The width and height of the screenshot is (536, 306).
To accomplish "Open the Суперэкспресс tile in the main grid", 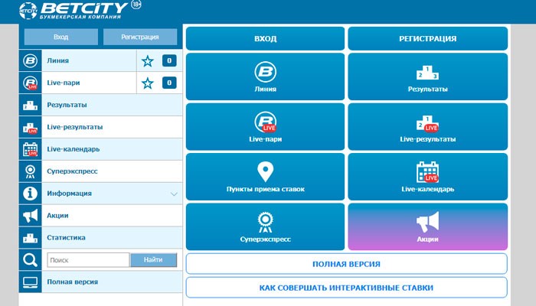I will [x=265, y=226].
